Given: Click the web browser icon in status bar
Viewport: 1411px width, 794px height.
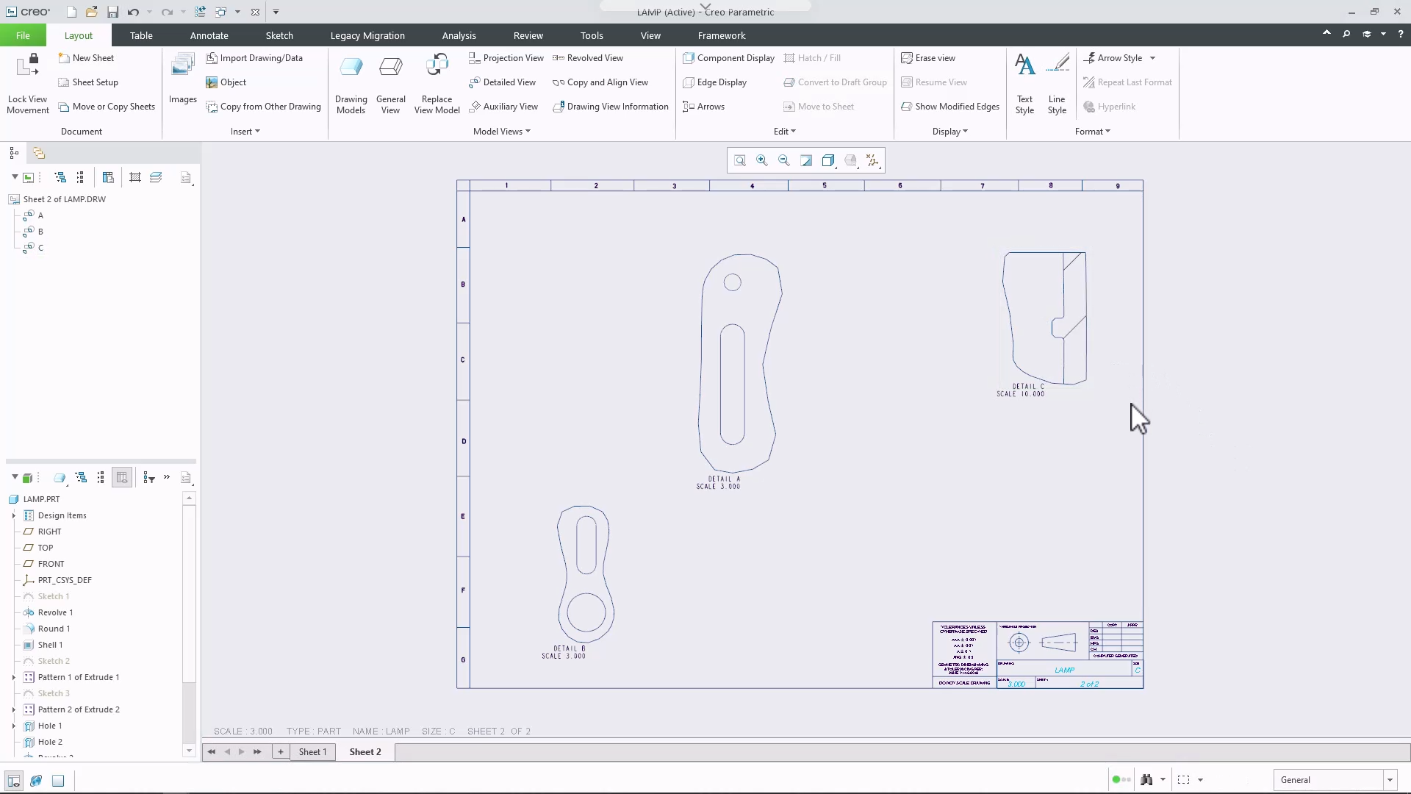Looking at the screenshot, I should (36, 780).
